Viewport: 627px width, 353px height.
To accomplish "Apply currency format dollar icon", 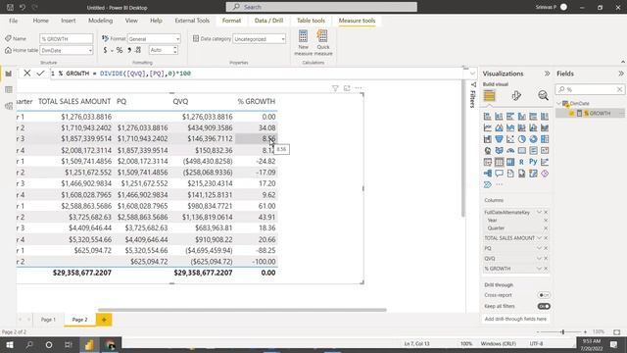I will (105, 50).
